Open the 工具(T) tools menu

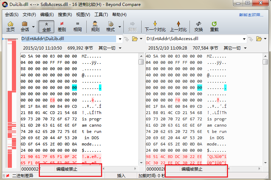tap(101, 15)
